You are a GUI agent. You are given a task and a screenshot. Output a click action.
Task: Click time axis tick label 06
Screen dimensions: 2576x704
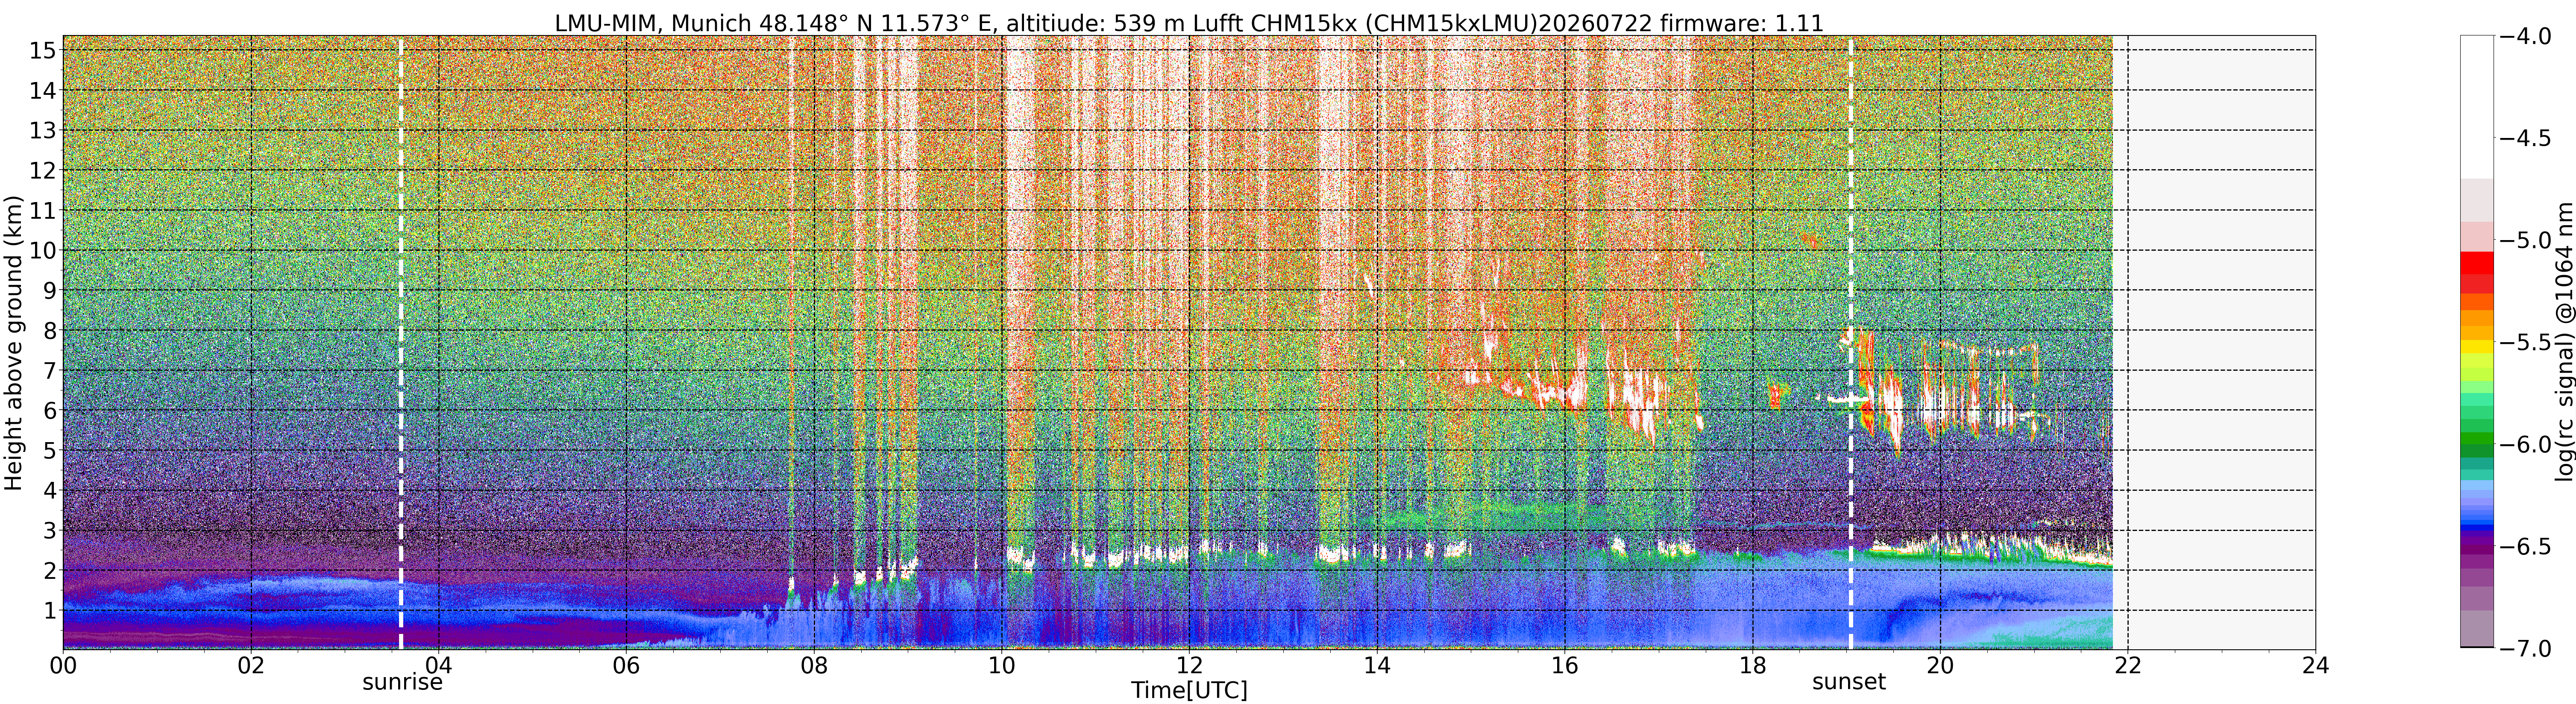pyautogui.click(x=626, y=665)
